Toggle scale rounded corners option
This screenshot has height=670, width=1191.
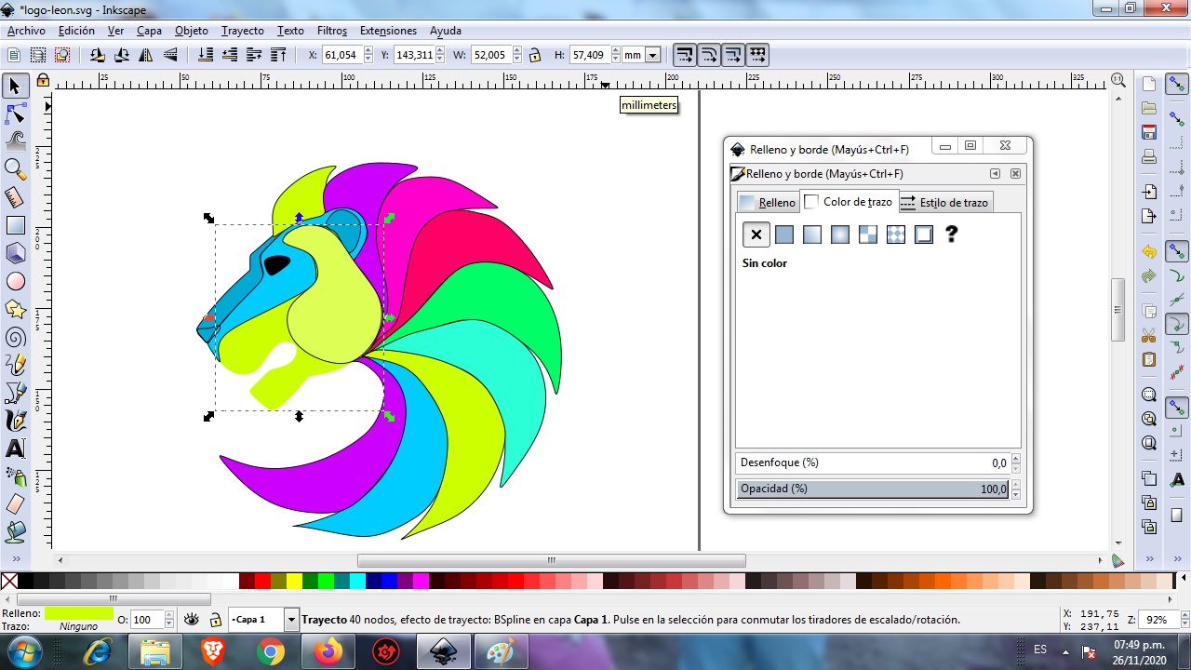(x=708, y=55)
